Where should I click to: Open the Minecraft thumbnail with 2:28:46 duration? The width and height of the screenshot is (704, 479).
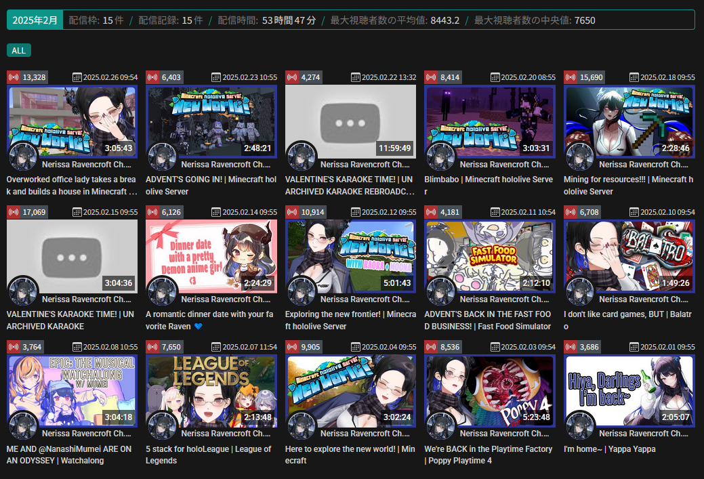pyautogui.click(x=629, y=122)
